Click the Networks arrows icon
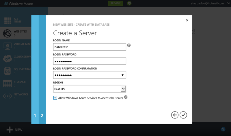Image resolution: width=231 pixels, height=136 pixels. tap(8, 96)
